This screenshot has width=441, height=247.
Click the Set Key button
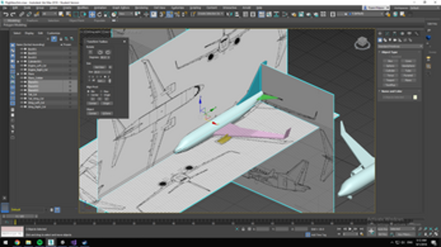[x=382, y=234]
